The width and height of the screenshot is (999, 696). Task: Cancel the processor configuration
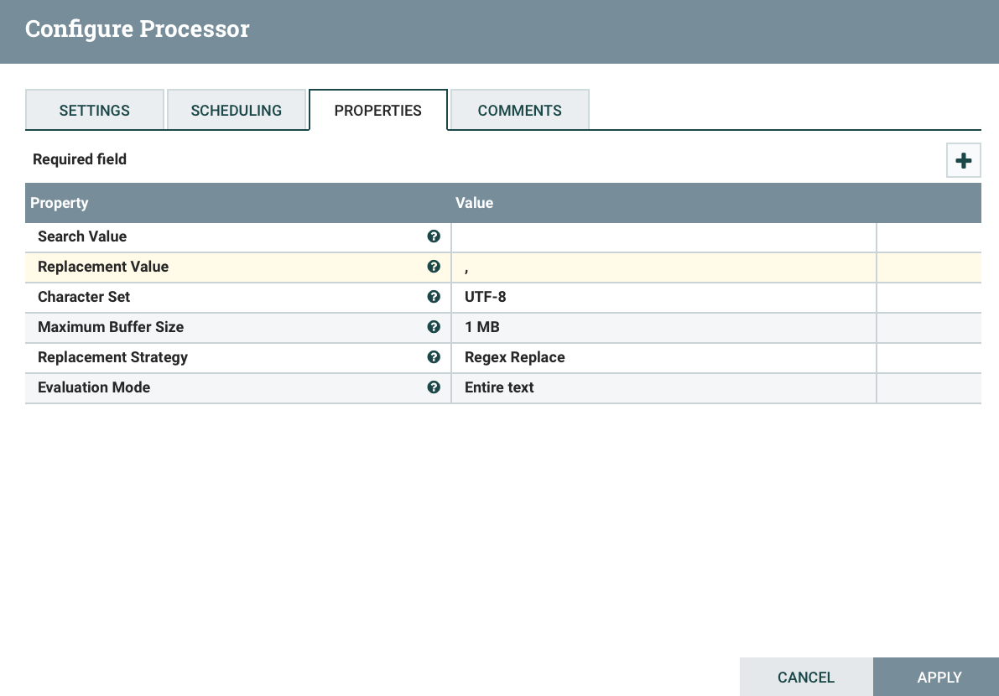coord(806,678)
